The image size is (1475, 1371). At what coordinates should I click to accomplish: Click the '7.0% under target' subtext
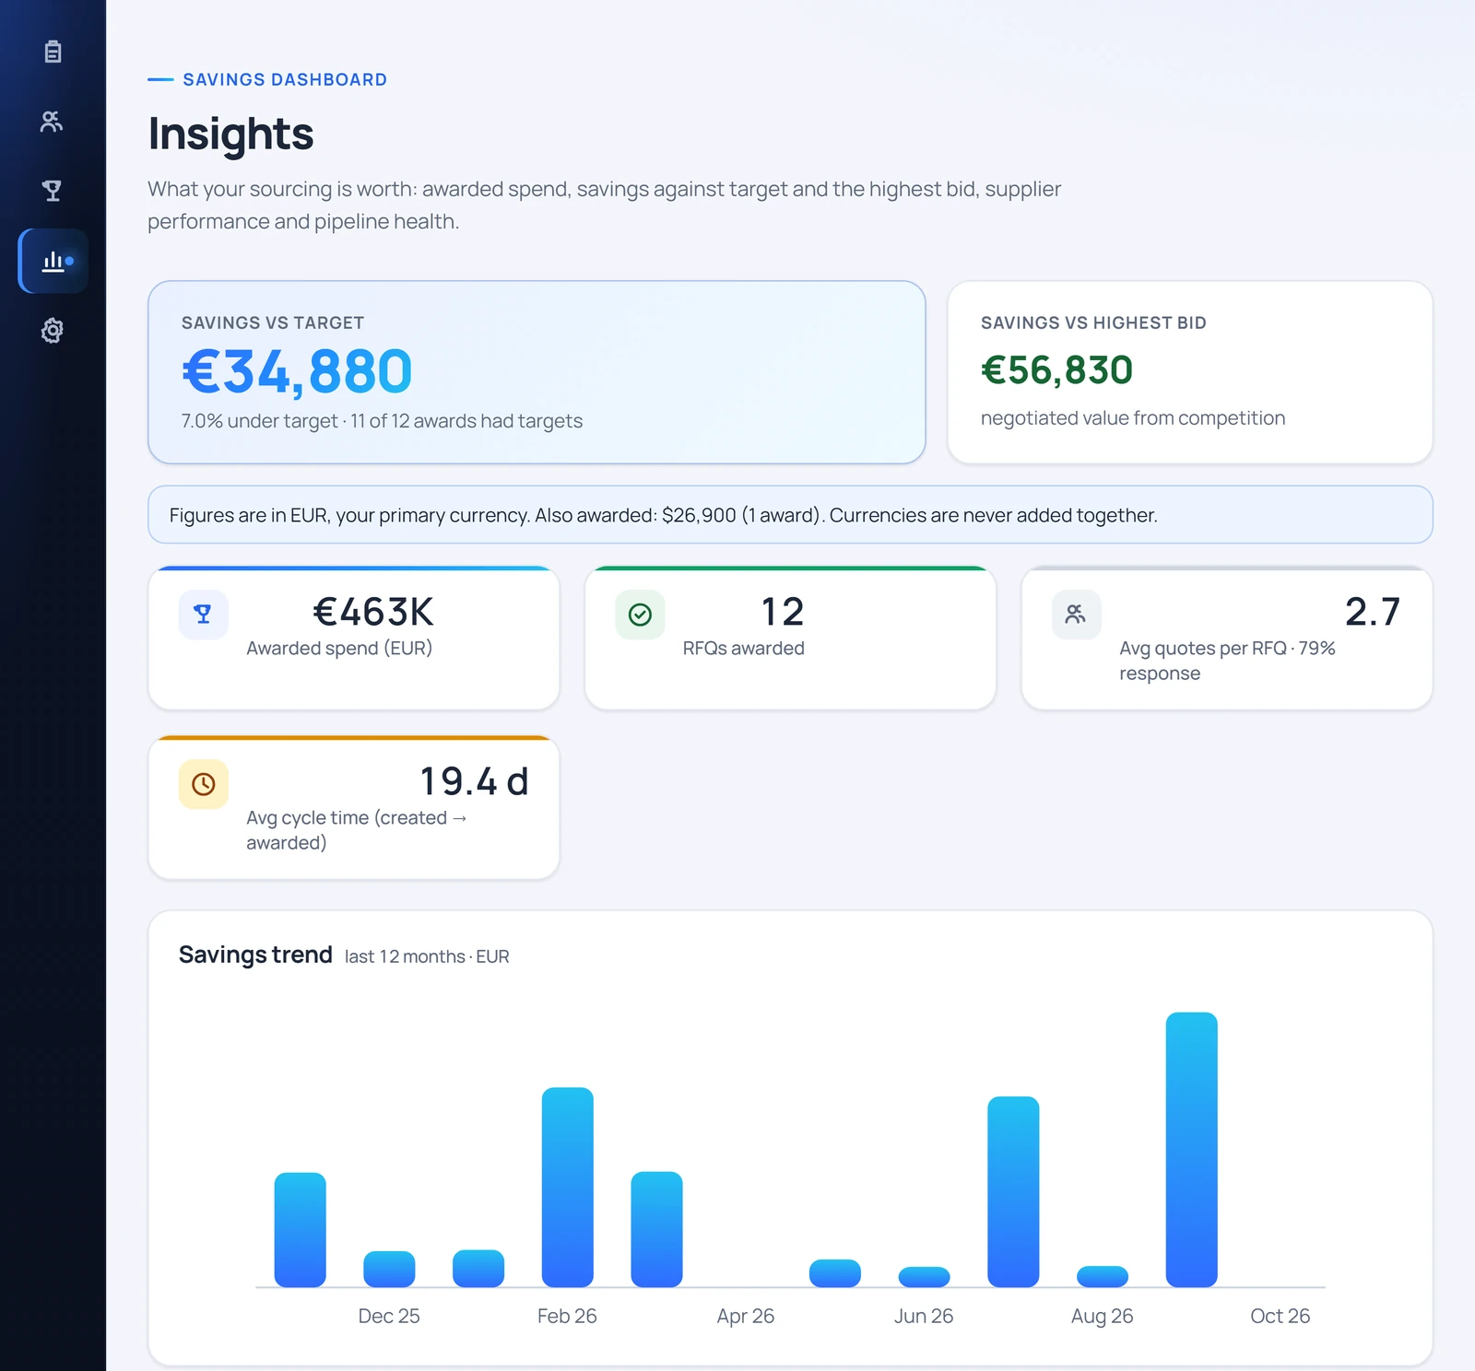(259, 421)
